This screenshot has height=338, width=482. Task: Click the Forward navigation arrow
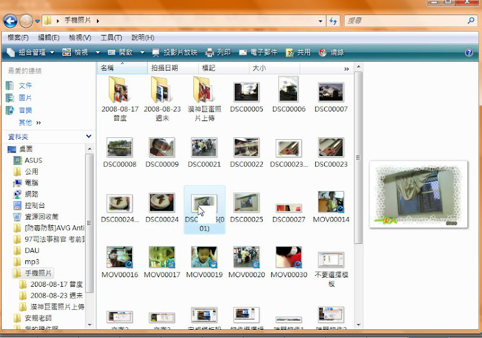click(x=26, y=21)
